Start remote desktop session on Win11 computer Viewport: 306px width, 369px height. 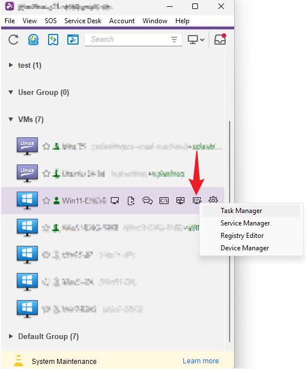[x=115, y=201]
